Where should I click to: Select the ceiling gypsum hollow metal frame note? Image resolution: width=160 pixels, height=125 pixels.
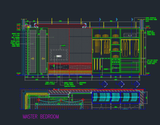pos(151,19)
